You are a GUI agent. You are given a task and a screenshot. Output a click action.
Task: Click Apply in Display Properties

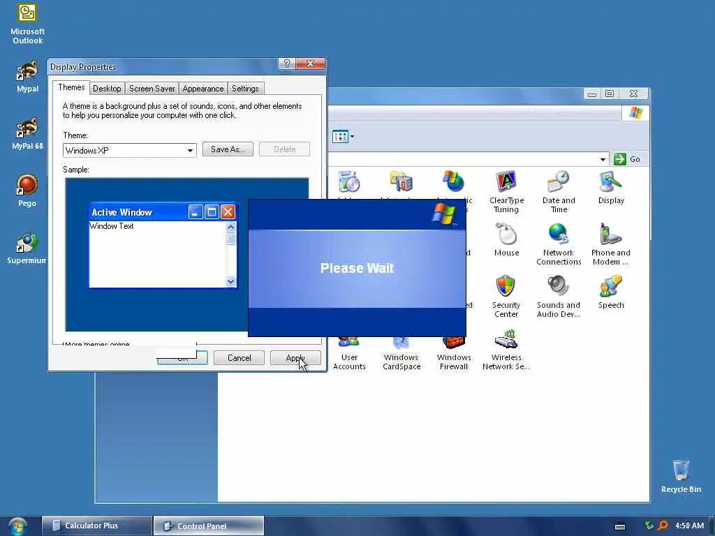(x=295, y=358)
